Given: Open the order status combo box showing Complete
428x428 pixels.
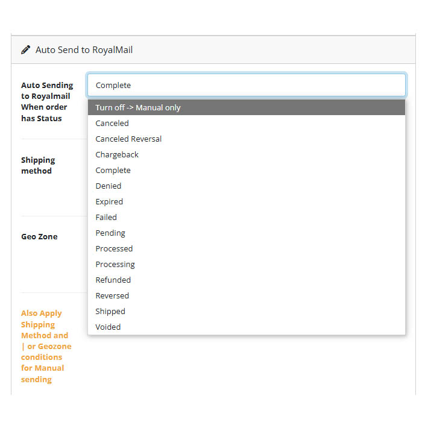Looking at the screenshot, I should click(247, 85).
